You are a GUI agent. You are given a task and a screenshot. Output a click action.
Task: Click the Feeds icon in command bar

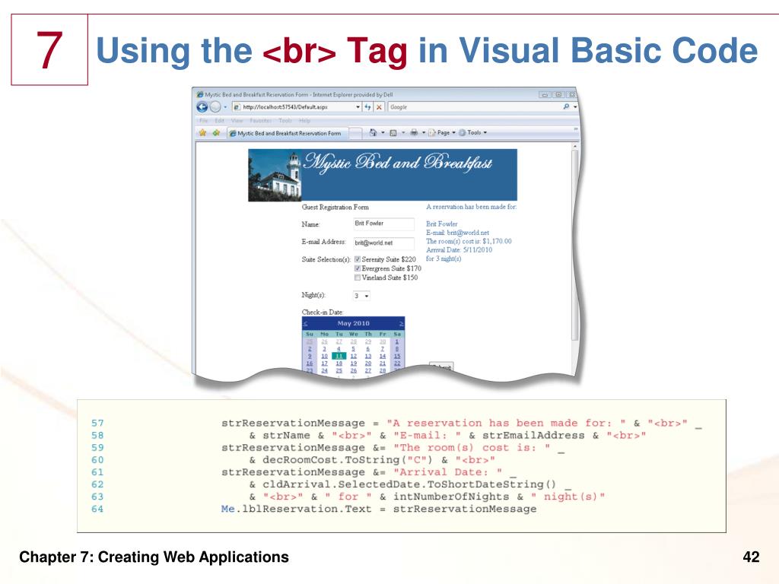[393, 132]
